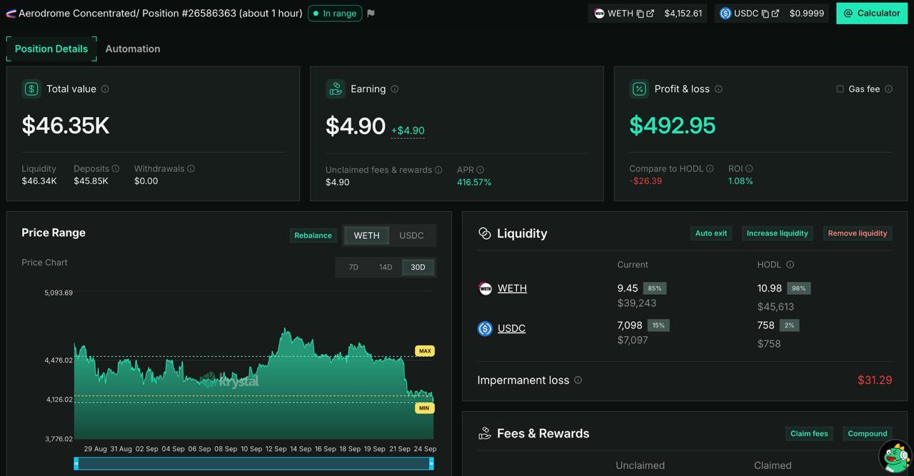
Task: Copy the WETH token address
Action: click(640, 14)
